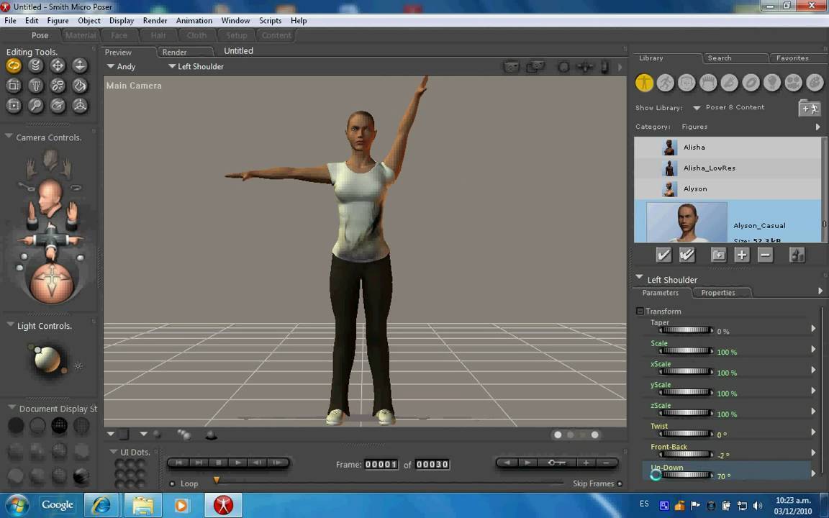Click the Add Keyframe plus button

(x=586, y=463)
